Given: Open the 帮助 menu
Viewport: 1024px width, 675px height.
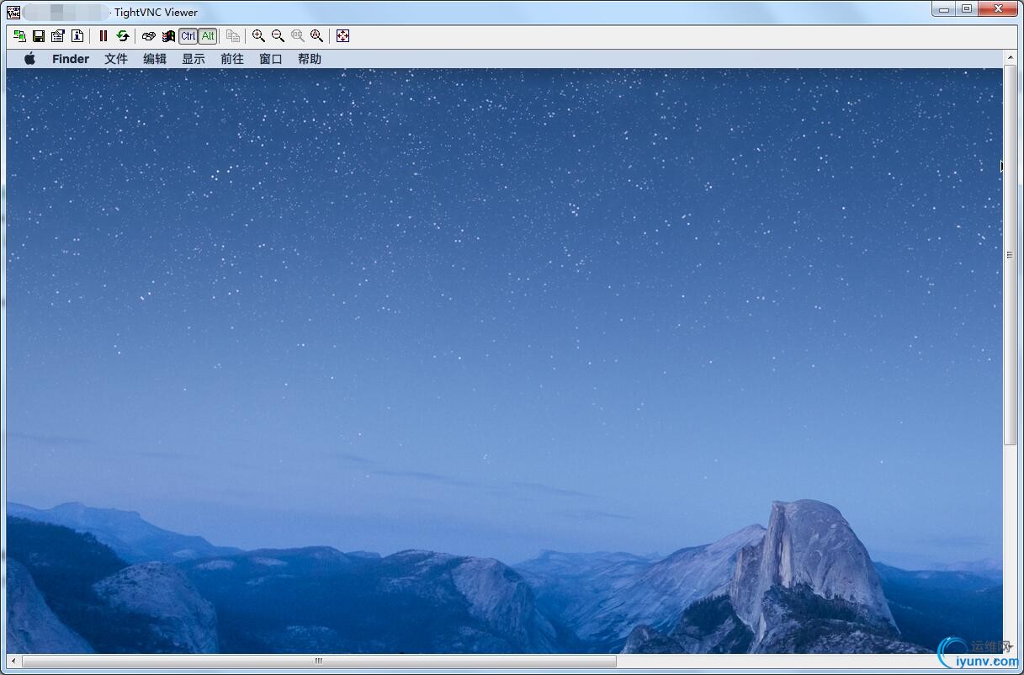Looking at the screenshot, I should click(x=310, y=59).
